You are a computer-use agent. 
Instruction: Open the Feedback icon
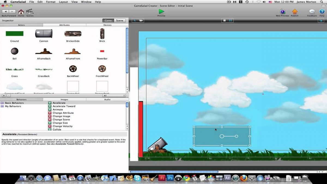[311, 12]
